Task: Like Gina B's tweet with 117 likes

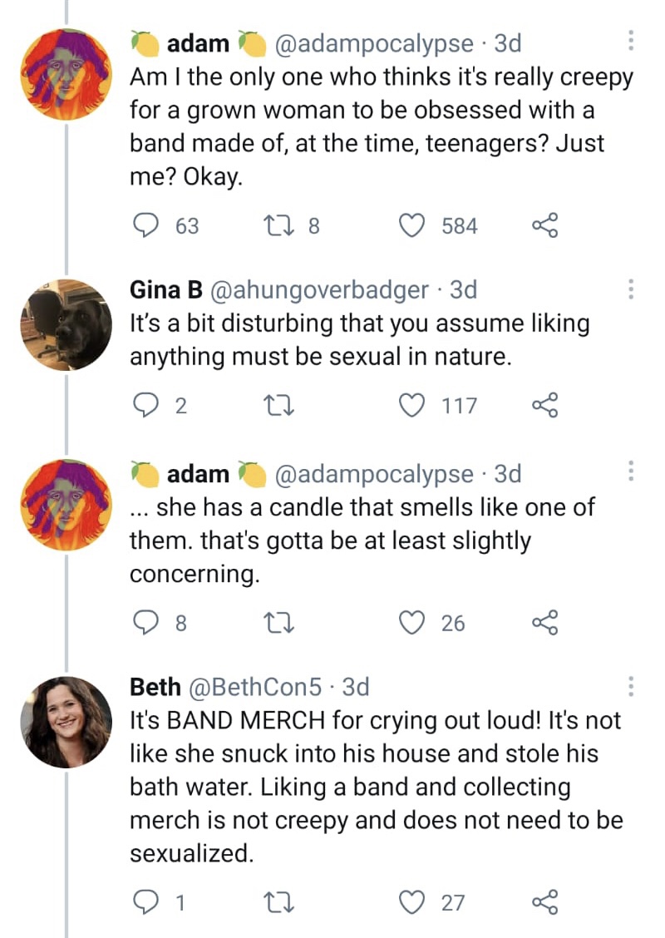Action: pyautogui.click(x=412, y=405)
